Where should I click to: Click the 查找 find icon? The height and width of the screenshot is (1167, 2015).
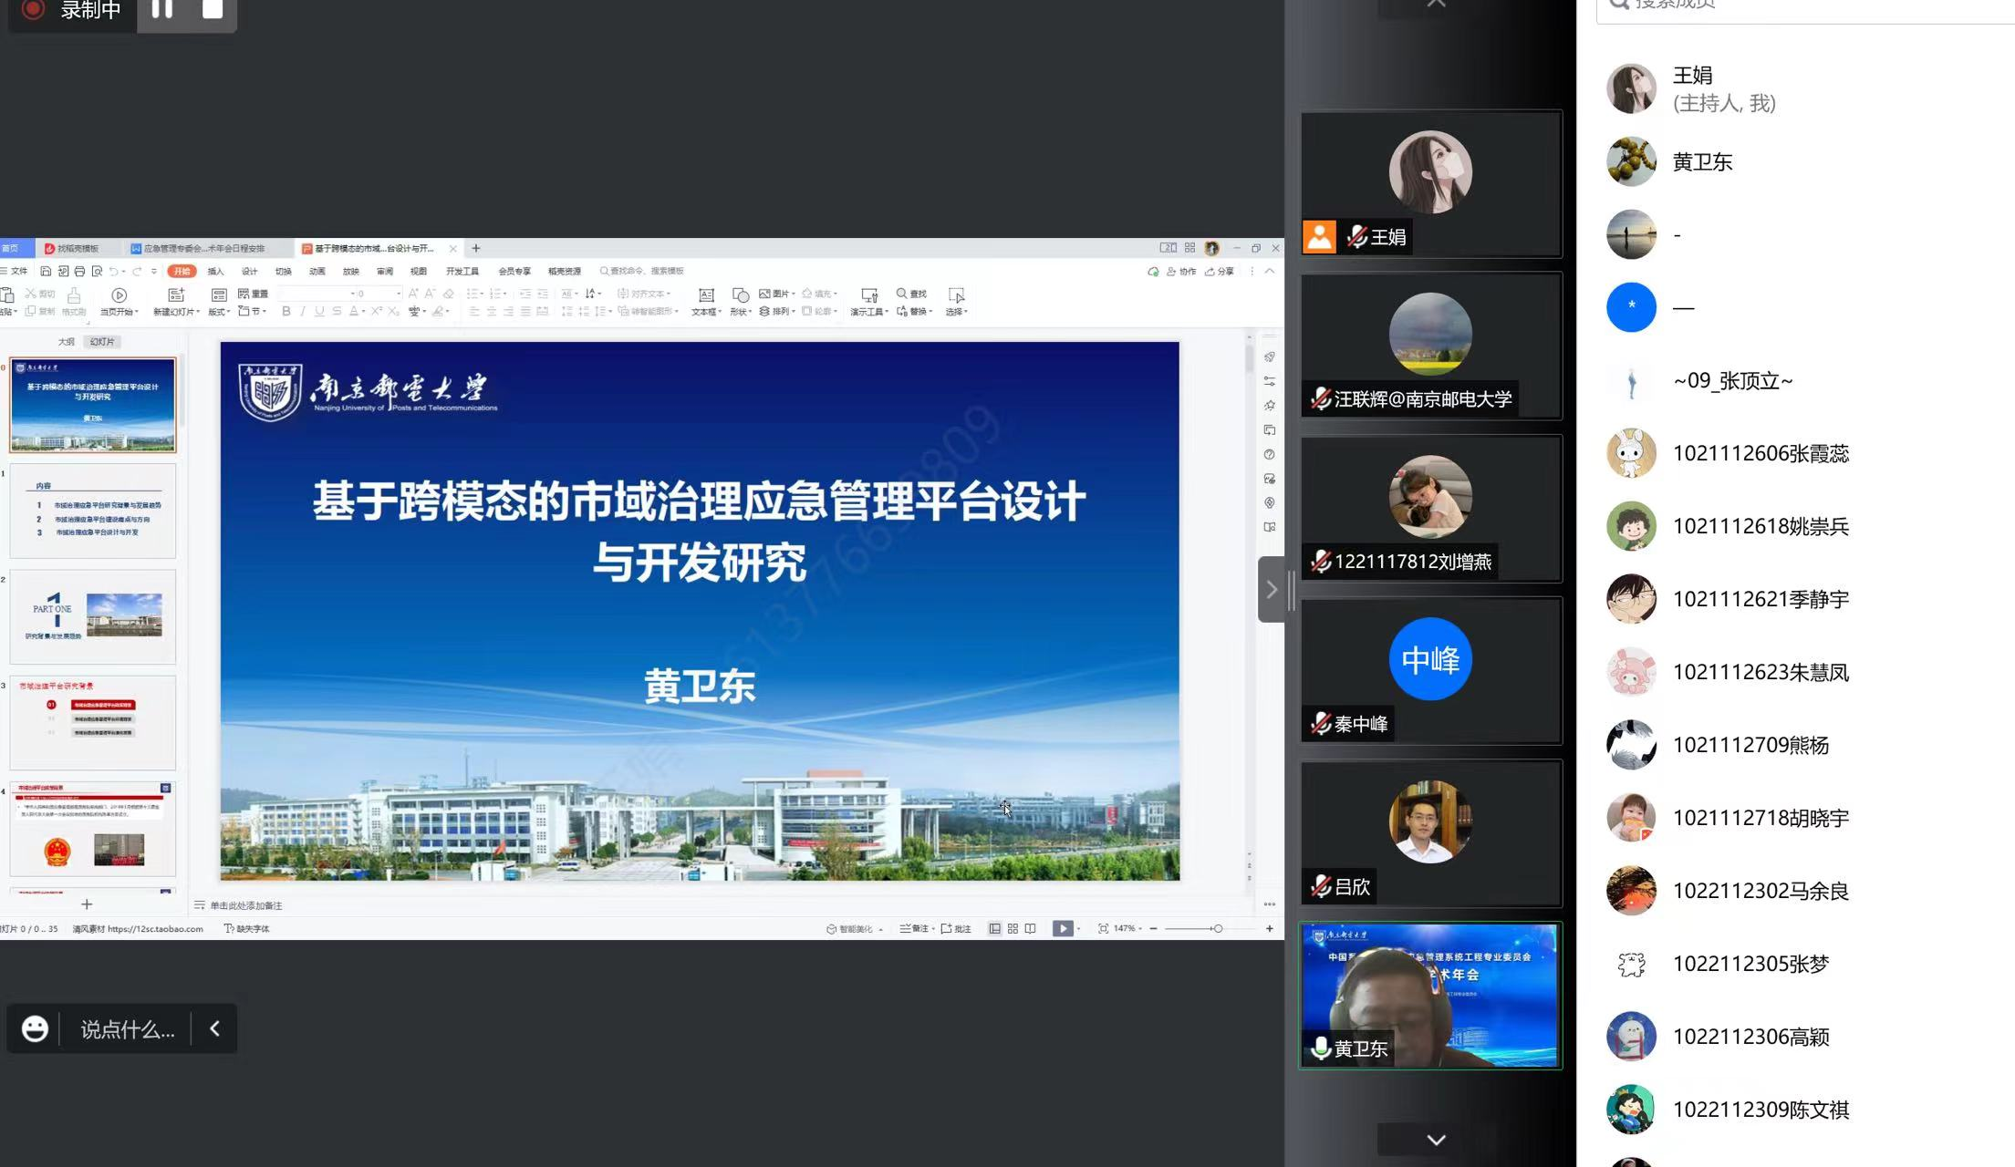901,294
